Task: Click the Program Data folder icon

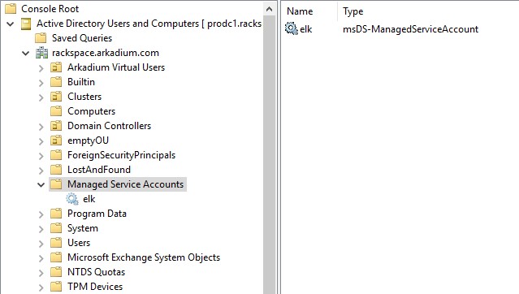Action: click(x=56, y=214)
